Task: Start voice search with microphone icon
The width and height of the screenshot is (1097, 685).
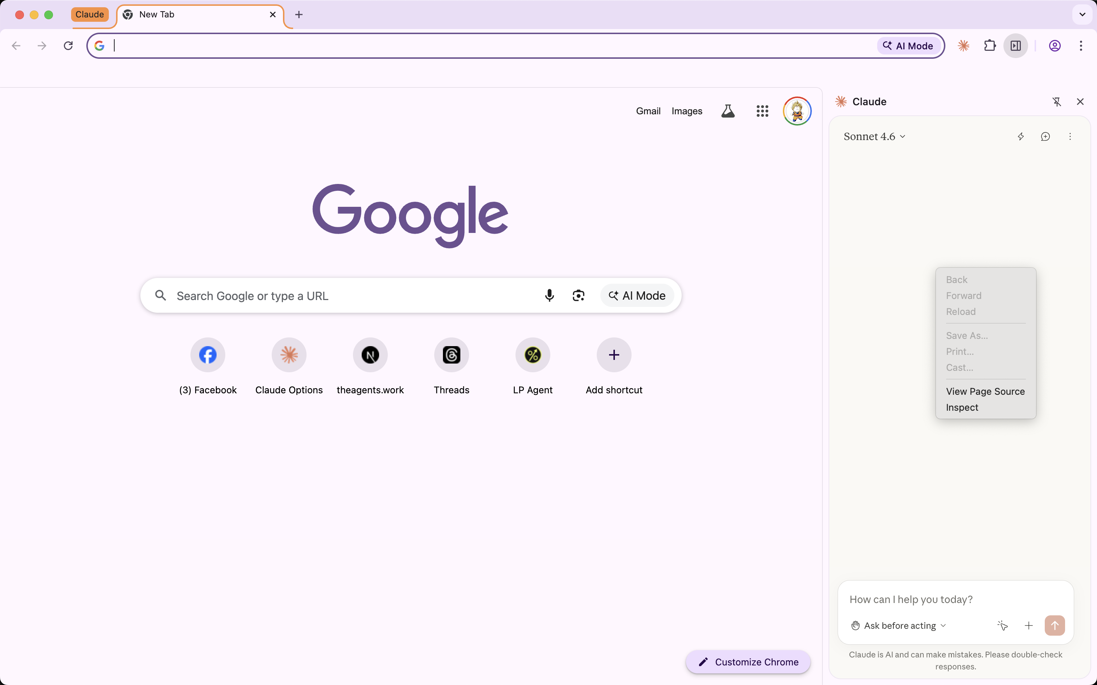Action: [x=549, y=296]
